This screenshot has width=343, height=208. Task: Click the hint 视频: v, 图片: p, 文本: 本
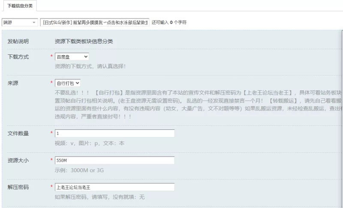[x=90, y=143]
